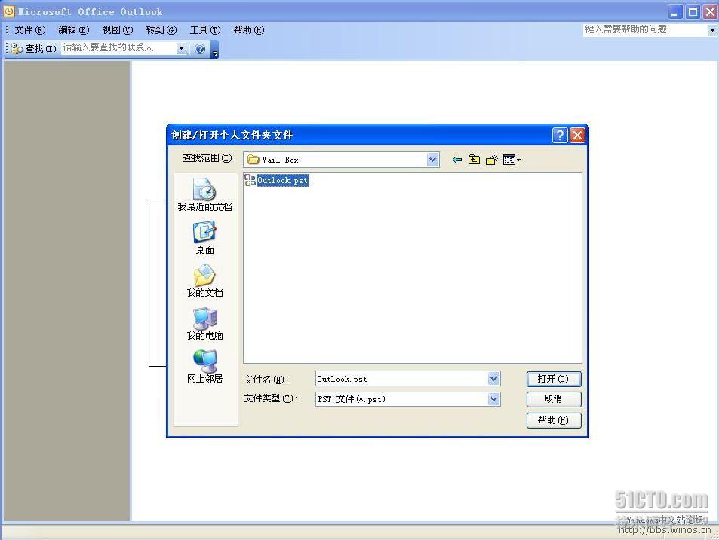
Task: Click the Find (查找) contacts icon
Action: pos(17,48)
